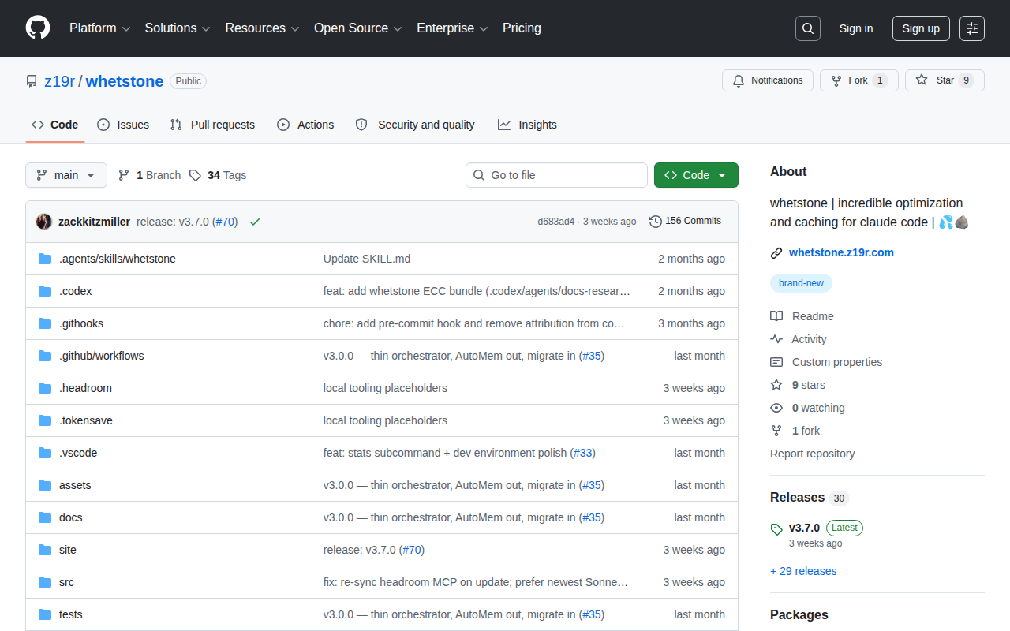1010x631 pixels.
Task: Open the v3.7.0 latest release link
Action: [x=804, y=528]
